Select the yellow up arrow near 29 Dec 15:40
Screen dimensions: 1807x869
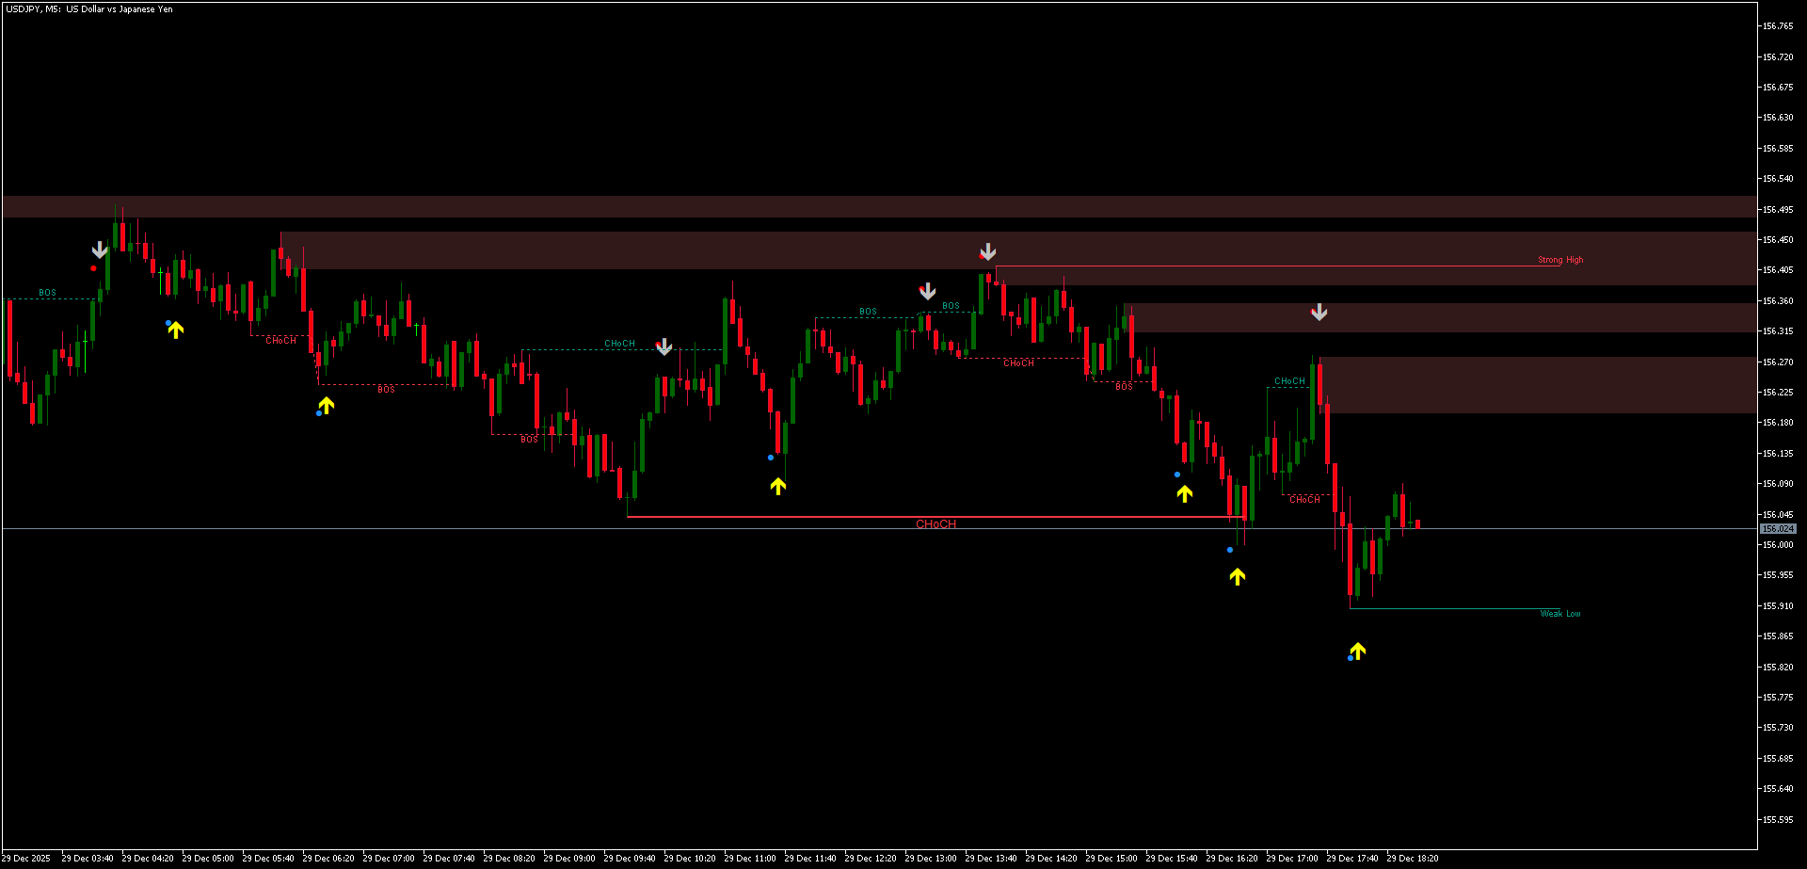[x=1185, y=493]
